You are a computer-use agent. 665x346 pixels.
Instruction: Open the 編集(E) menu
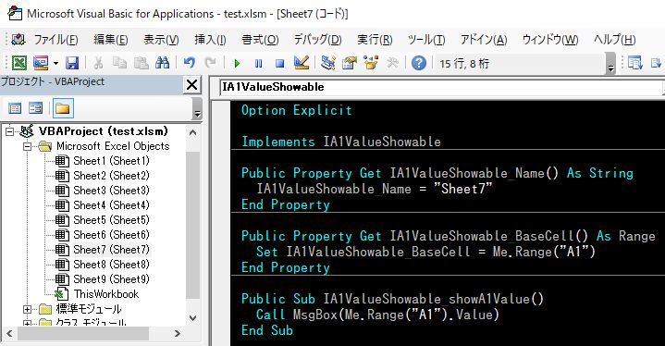(x=111, y=40)
